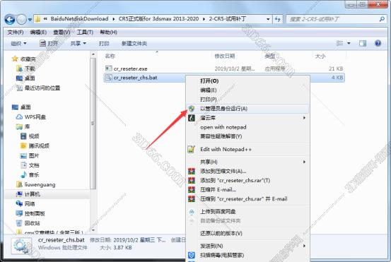Image resolution: width=391 pixels, height=262 pixels.
Task: Expand the 共享(H) submenu
Action: click(248, 162)
